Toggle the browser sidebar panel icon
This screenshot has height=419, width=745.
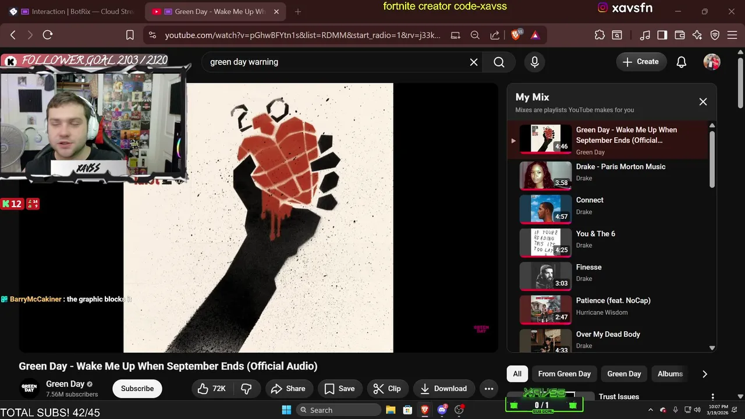(x=662, y=35)
